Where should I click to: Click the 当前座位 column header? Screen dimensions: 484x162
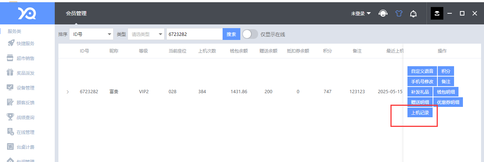tap(177, 51)
